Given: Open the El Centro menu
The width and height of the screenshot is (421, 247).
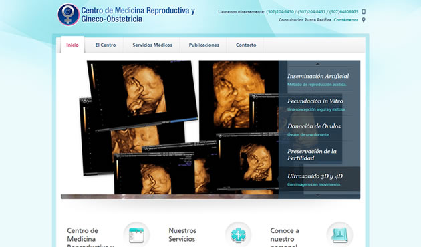Looking at the screenshot, I should coord(106,45).
